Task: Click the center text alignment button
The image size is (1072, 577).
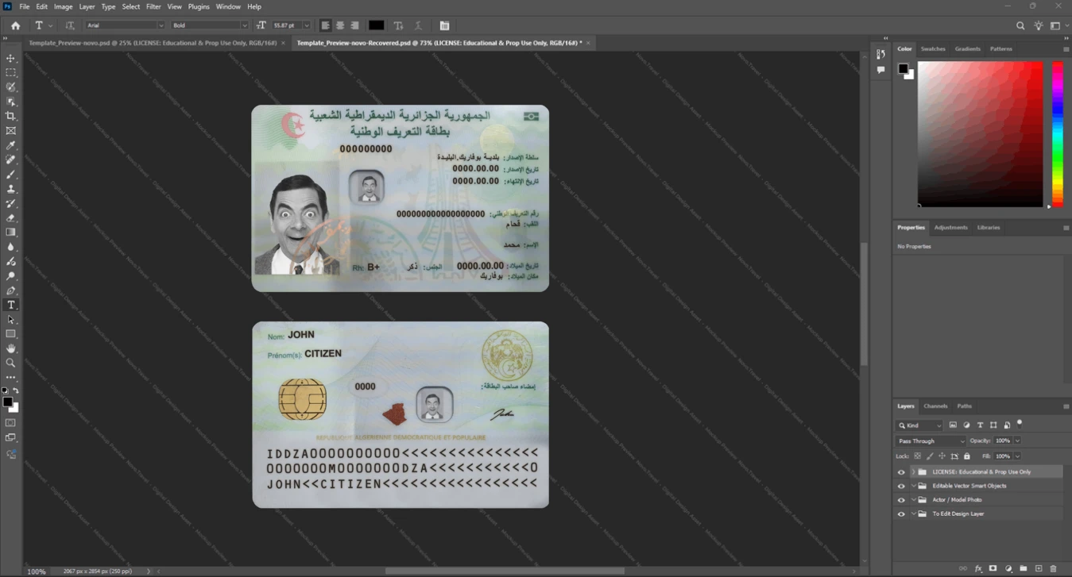Action: pos(340,25)
